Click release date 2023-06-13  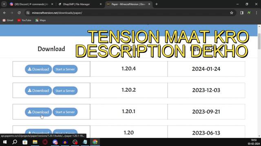click(206, 133)
